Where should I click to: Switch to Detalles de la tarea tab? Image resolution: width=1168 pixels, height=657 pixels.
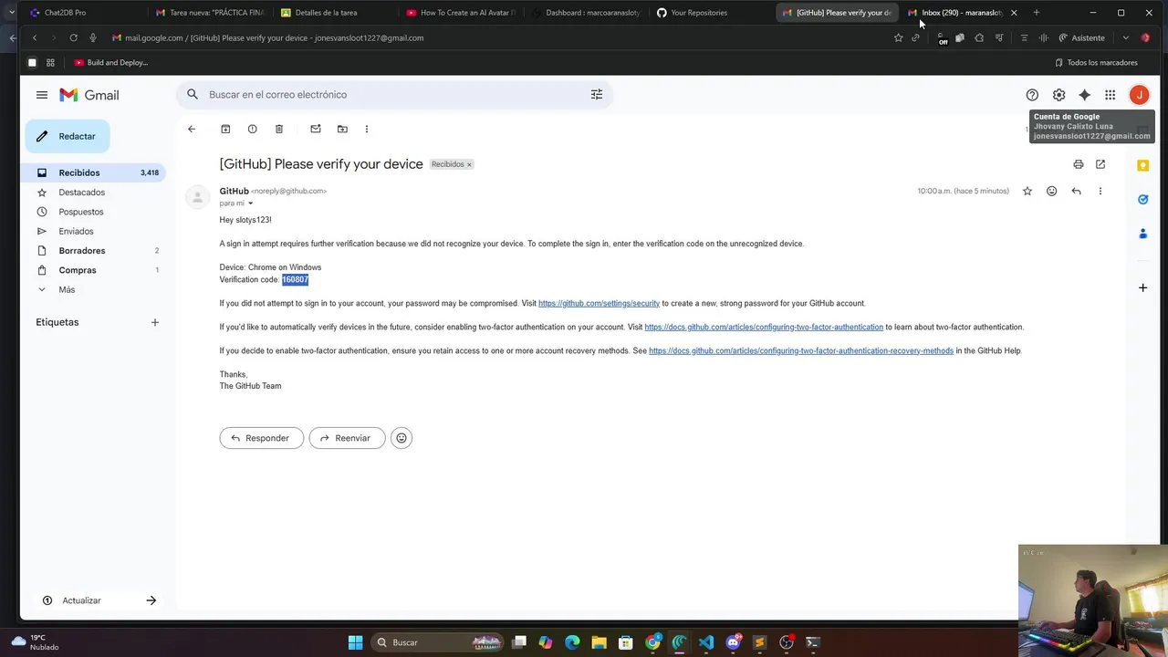point(333,13)
